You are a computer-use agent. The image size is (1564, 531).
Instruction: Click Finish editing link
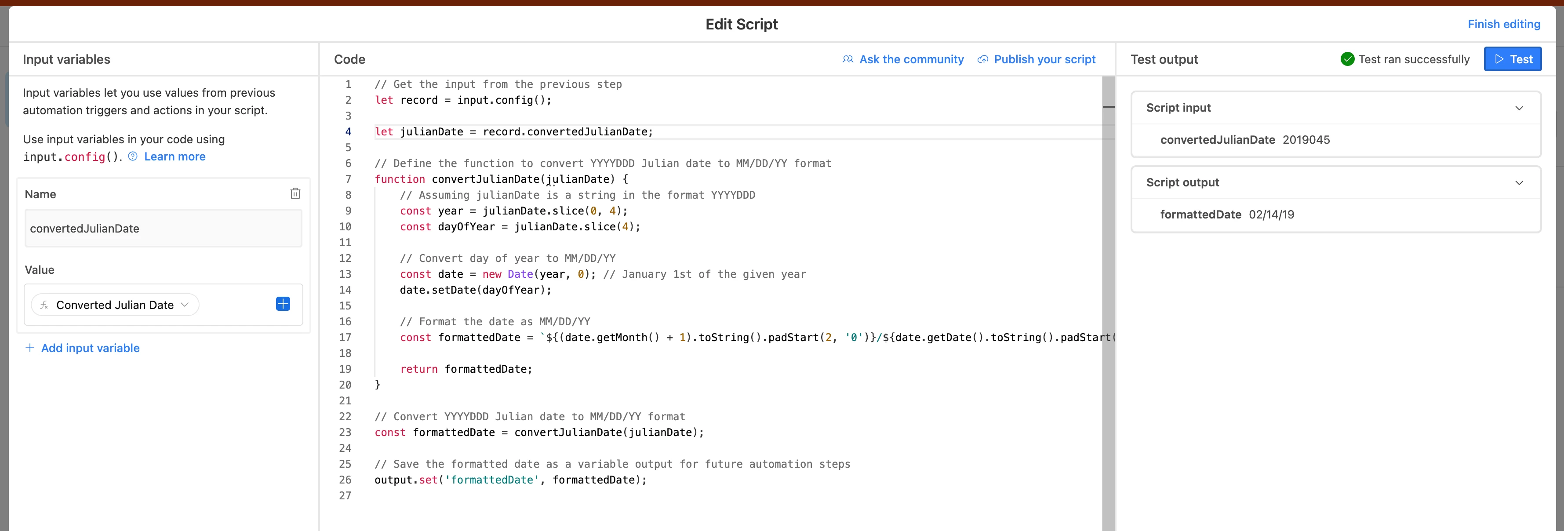click(1503, 24)
